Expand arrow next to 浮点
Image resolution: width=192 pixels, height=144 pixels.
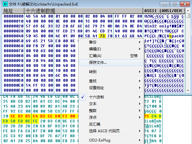tap(140, 117)
